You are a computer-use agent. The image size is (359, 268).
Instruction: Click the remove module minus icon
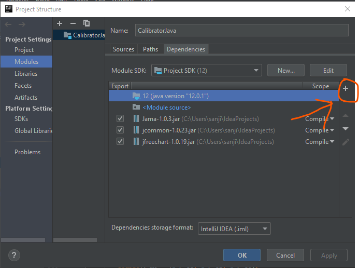click(x=73, y=23)
